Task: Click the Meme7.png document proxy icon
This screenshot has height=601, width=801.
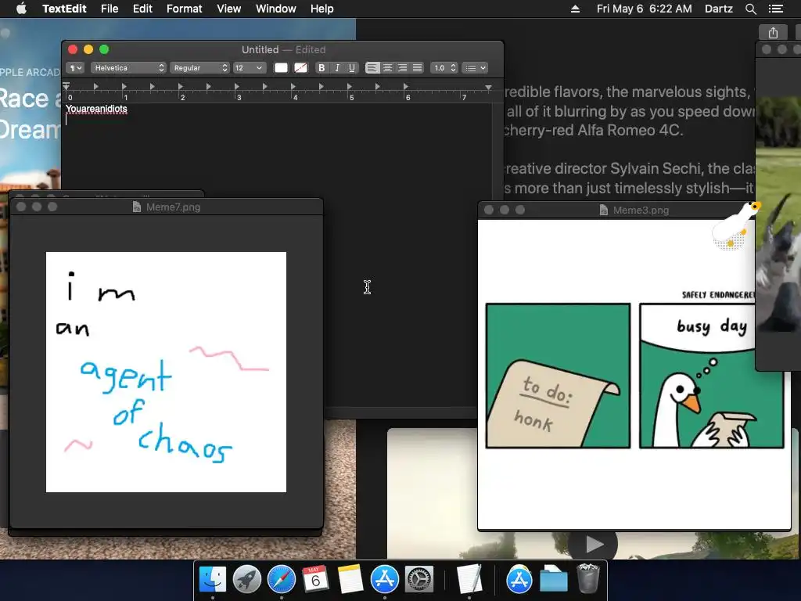Action: pyautogui.click(x=137, y=207)
